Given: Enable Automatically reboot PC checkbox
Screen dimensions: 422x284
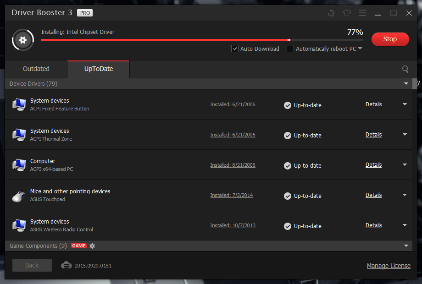Looking at the screenshot, I should [x=290, y=49].
